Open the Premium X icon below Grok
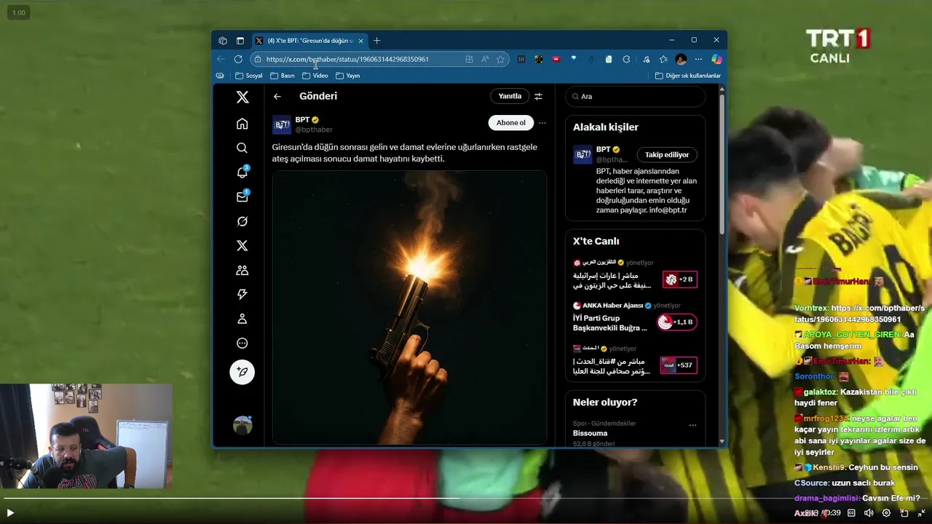This screenshot has height=524, width=932. coord(242,246)
